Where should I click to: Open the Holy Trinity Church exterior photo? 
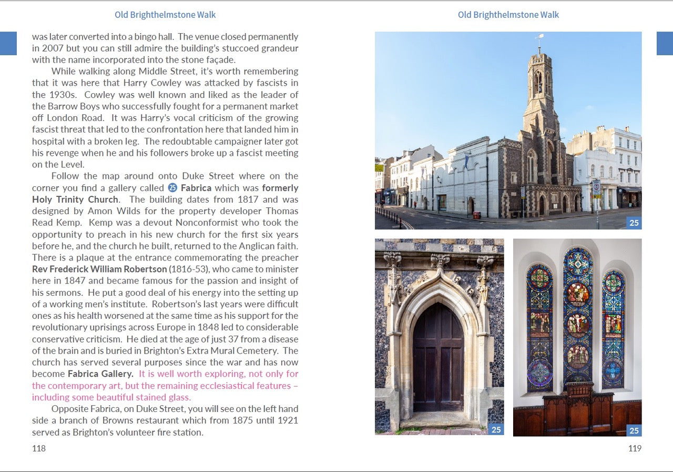pos(508,130)
